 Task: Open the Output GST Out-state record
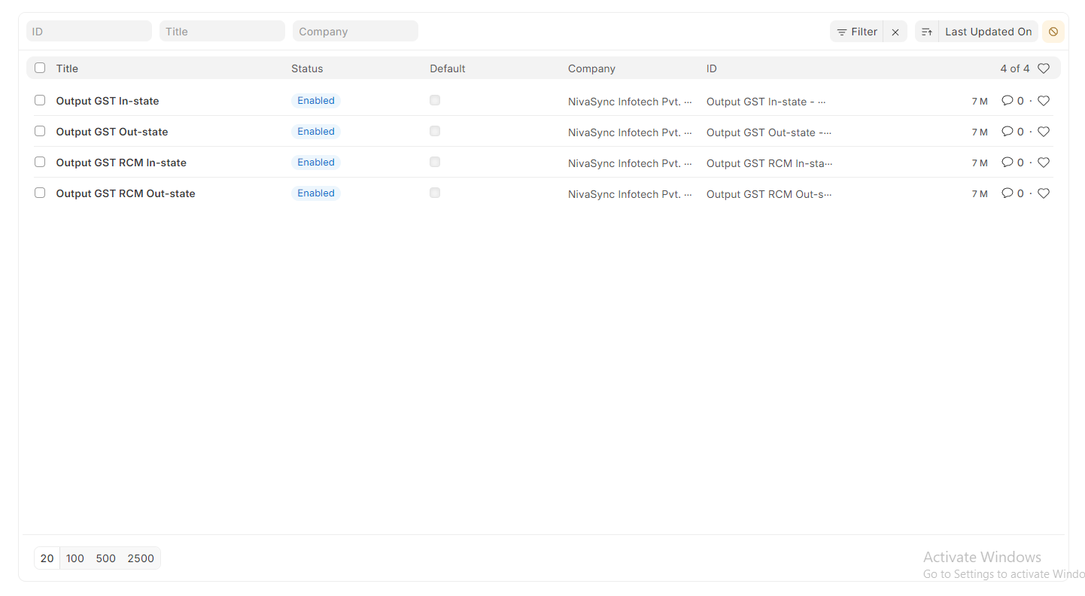click(112, 132)
